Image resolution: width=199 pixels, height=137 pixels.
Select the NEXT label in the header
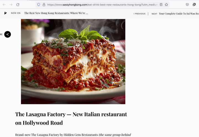pos(155,14)
